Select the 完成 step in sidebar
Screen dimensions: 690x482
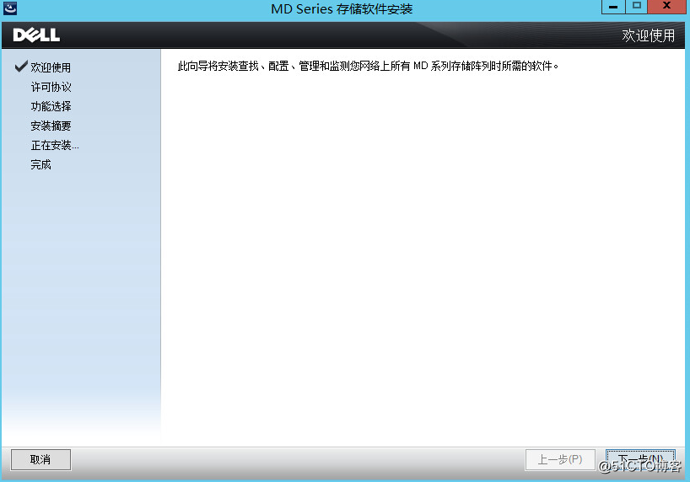point(41,164)
